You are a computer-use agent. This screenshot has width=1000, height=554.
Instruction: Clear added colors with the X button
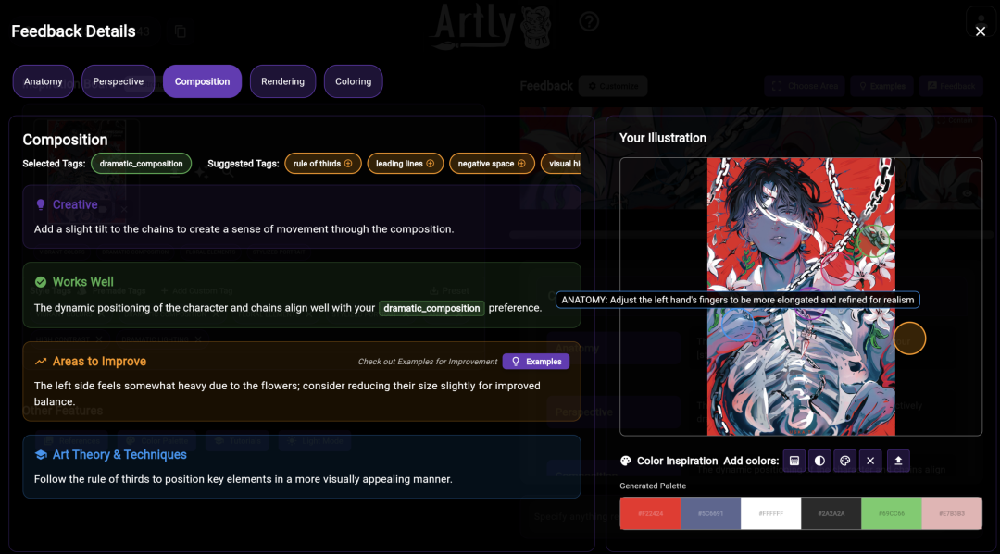[x=870, y=461]
